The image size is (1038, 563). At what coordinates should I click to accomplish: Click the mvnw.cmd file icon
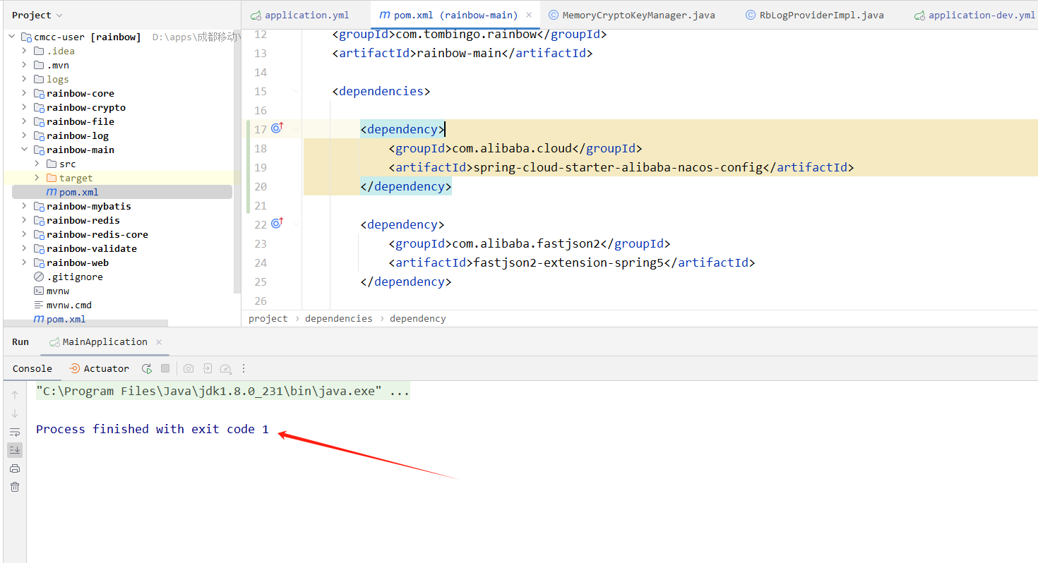39,305
